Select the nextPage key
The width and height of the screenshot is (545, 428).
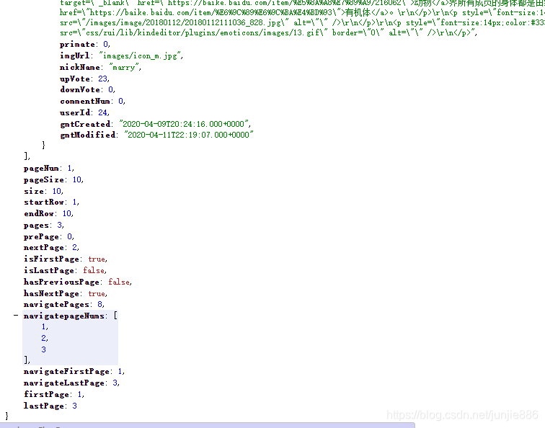point(44,248)
